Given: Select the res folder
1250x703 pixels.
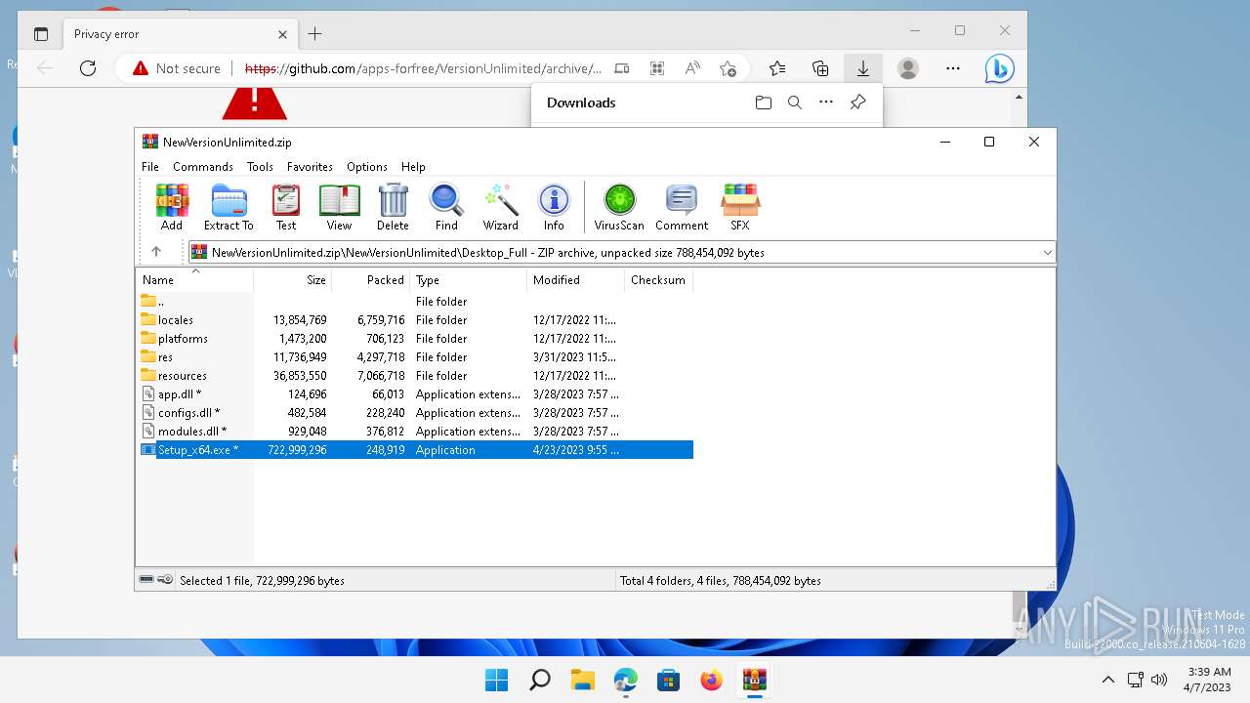Looking at the screenshot, I should point(415,357).
